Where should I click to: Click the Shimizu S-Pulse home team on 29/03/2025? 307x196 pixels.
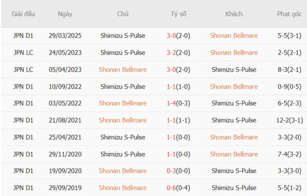pos(123,36)
